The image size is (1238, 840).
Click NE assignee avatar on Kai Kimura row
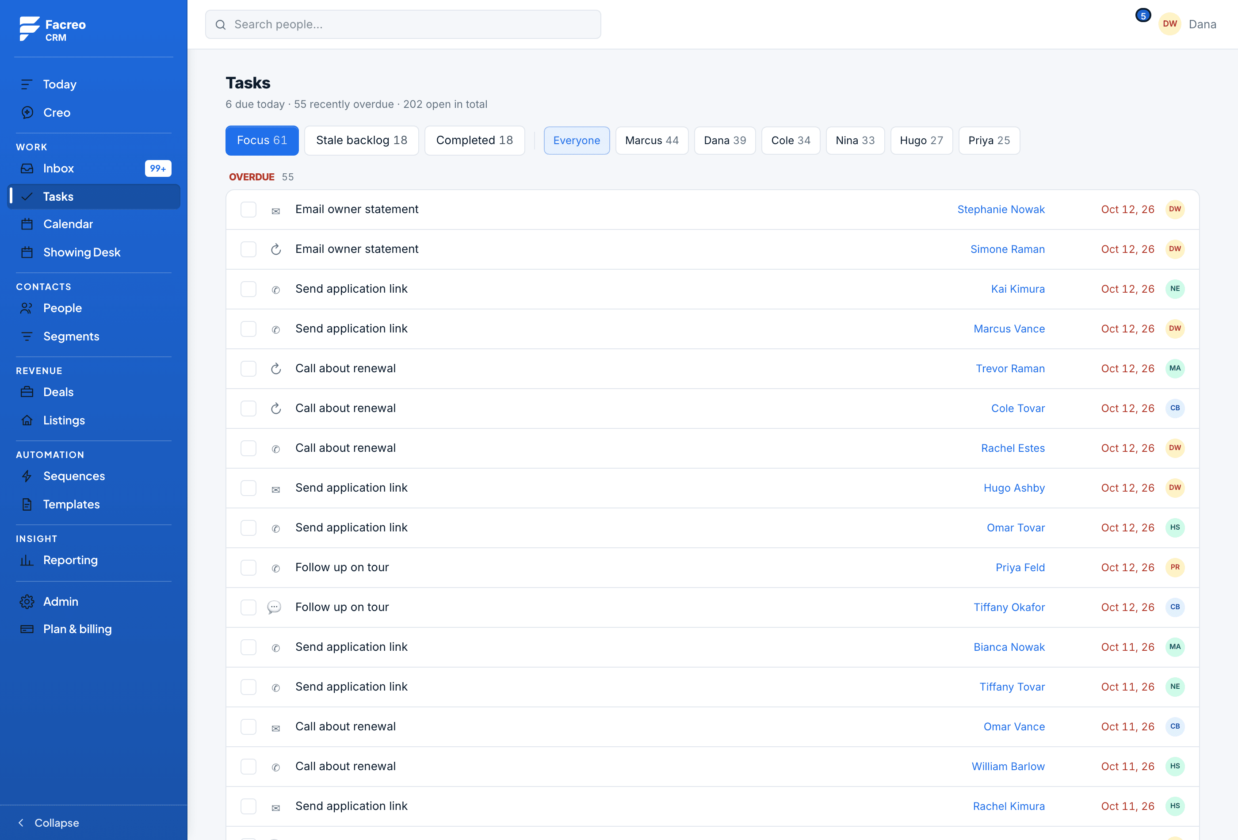(x=1175, y=289)
